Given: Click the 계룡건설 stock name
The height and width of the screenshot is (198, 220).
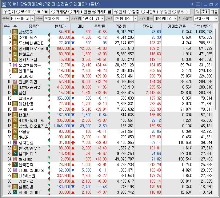Looking at the screenshot, I should [x=26, y=181].
